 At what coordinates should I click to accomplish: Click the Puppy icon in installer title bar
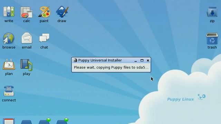coord(75,60)
